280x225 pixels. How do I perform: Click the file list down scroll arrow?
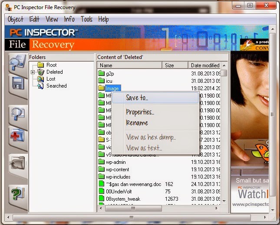(224, 201)
